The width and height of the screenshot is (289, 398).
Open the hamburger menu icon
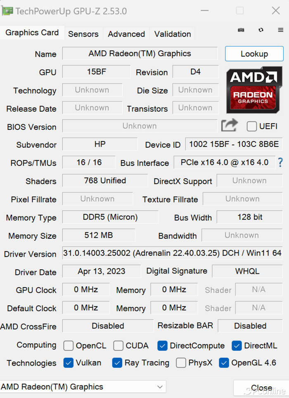281,30
